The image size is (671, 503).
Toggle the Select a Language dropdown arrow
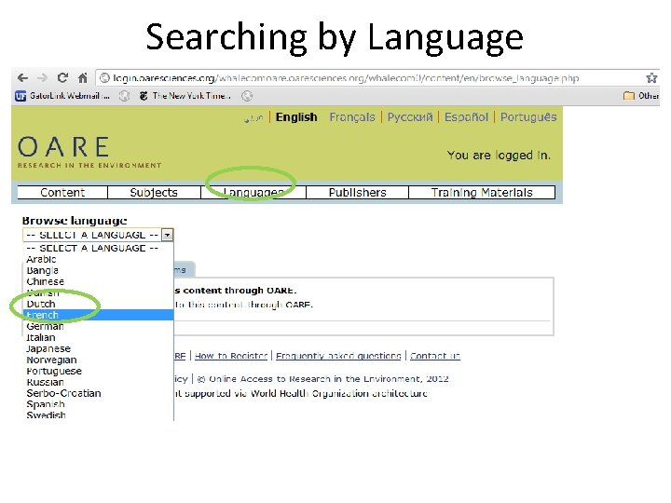click(168, 235)
